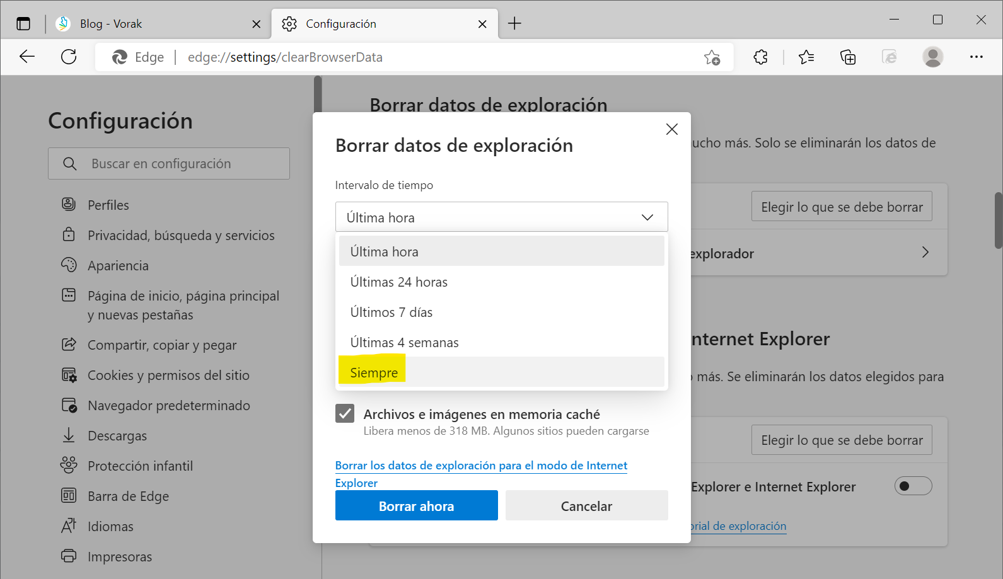Select Últimos 7 días option
This screenshot has height=579, width=1003.
[501, 312]
